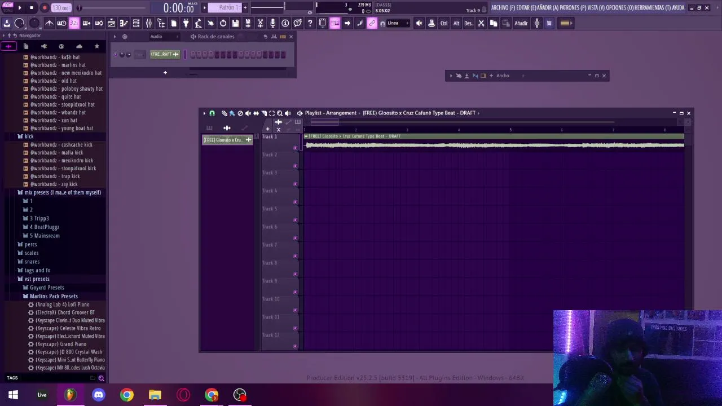Viewport: 722px width, 406px height.
Task: Click the browser search magnifier icon
Action: 102,378
